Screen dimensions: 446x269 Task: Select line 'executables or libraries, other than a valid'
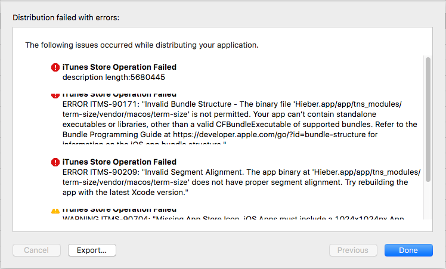tap(240, 125)
